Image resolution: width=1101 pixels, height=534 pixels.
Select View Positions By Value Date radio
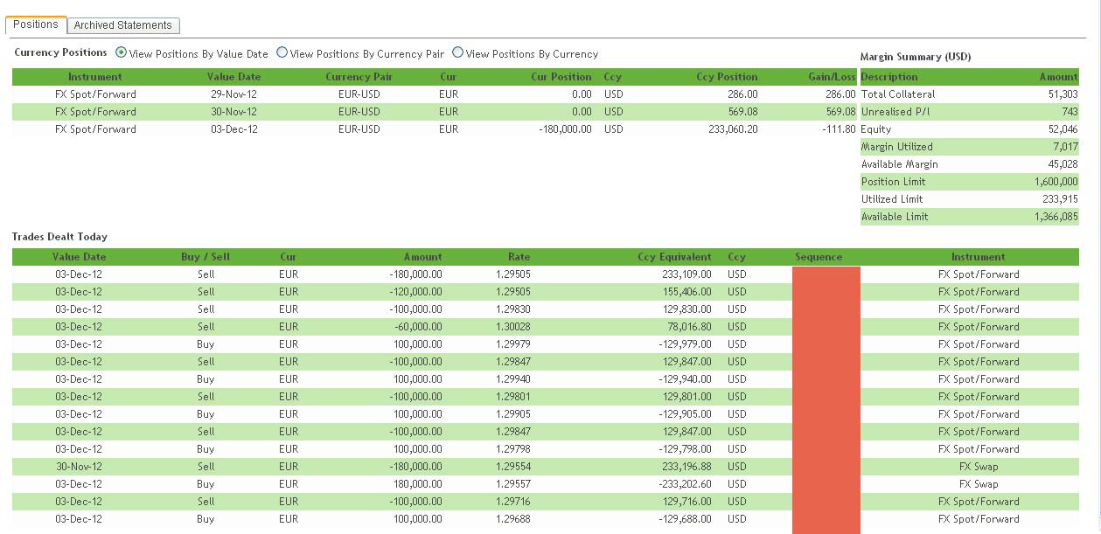pos(121,52)
